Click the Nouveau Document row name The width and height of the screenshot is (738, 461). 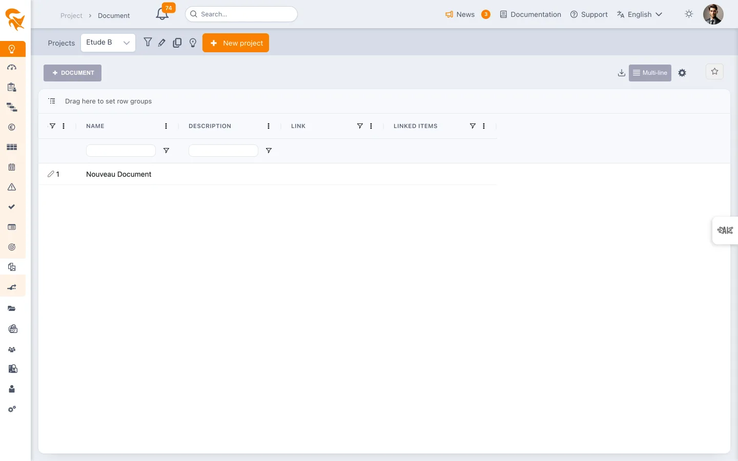(x=119, y=174)
